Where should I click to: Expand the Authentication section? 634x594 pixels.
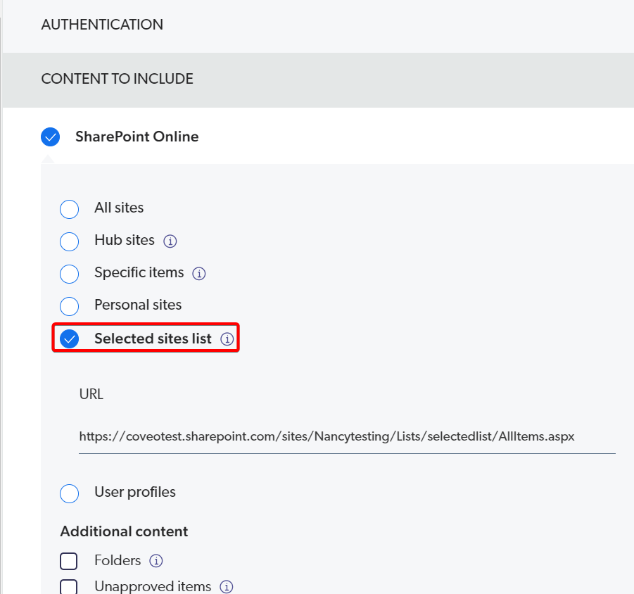point(102,25)
